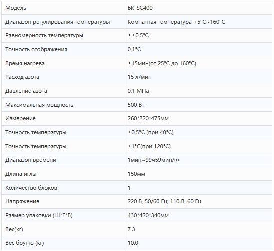
Task: Select the Напряжение voltage value cell
Action: point(198,201)
